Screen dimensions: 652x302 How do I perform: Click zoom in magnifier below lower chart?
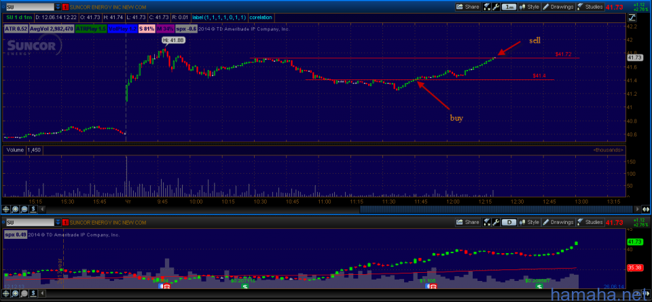tap(15, 293)
